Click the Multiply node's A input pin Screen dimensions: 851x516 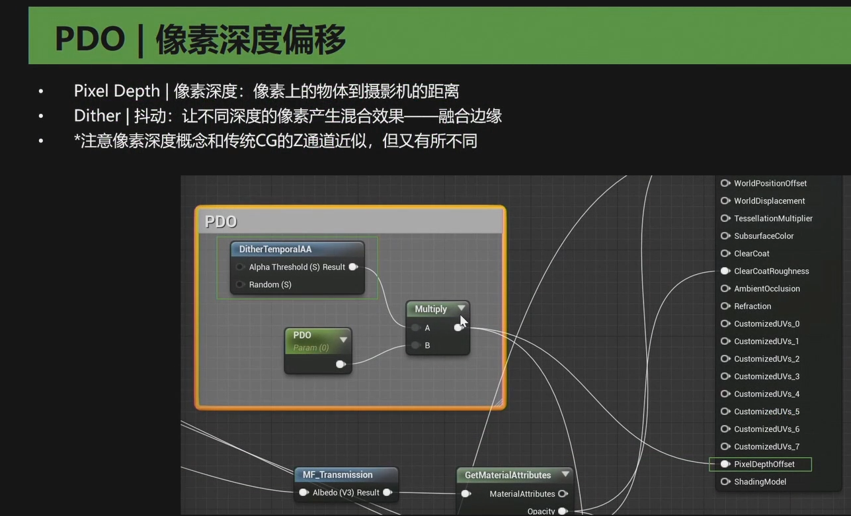[x=415, y=327]
